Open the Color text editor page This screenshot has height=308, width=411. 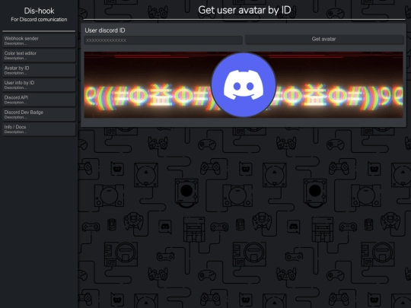(39, 56)
